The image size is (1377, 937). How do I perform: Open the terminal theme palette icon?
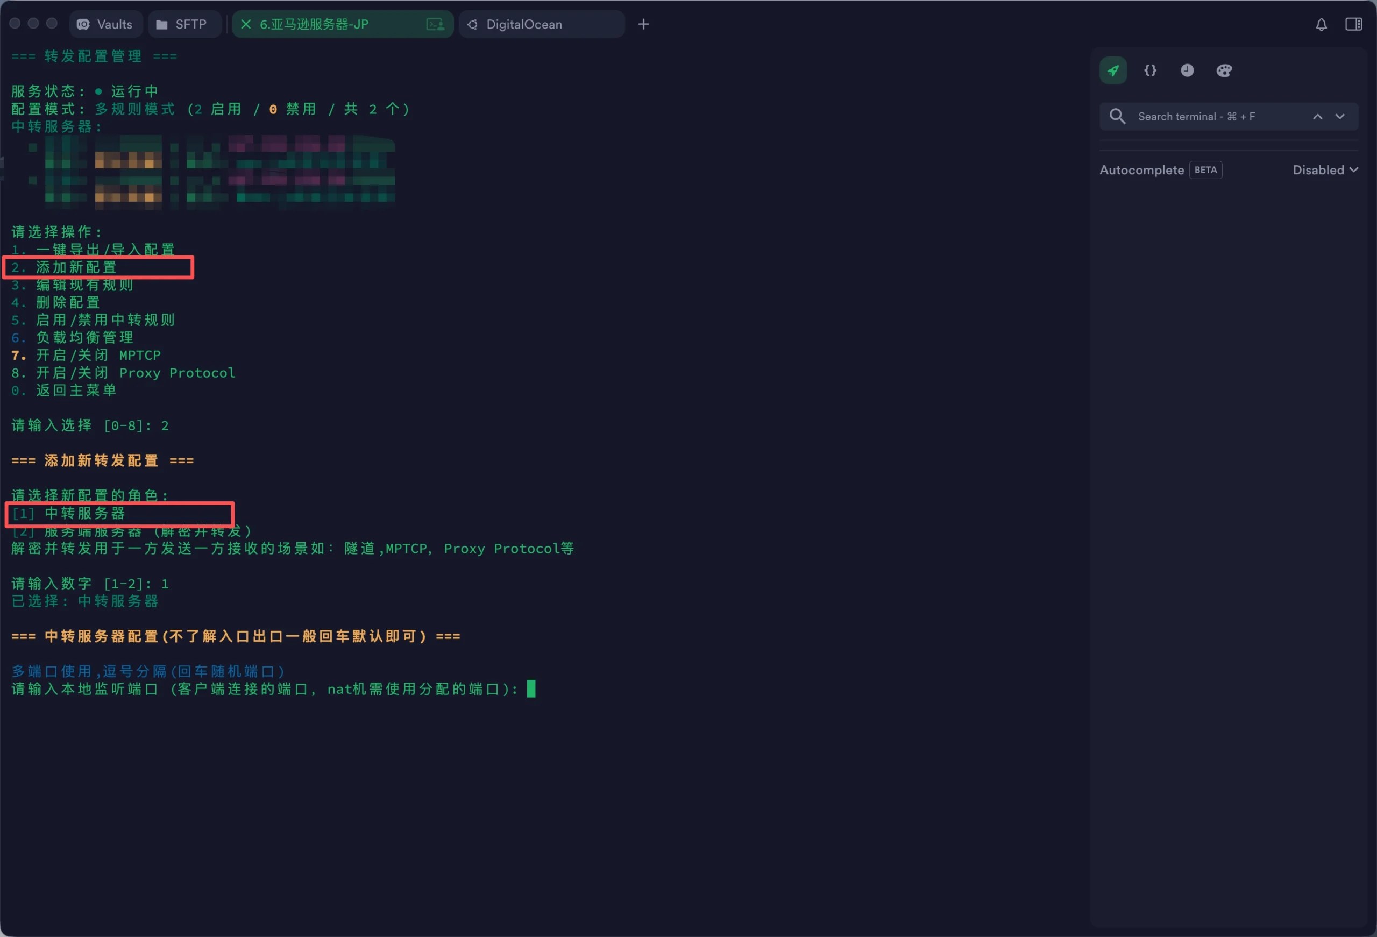[x=1224, y=70]
